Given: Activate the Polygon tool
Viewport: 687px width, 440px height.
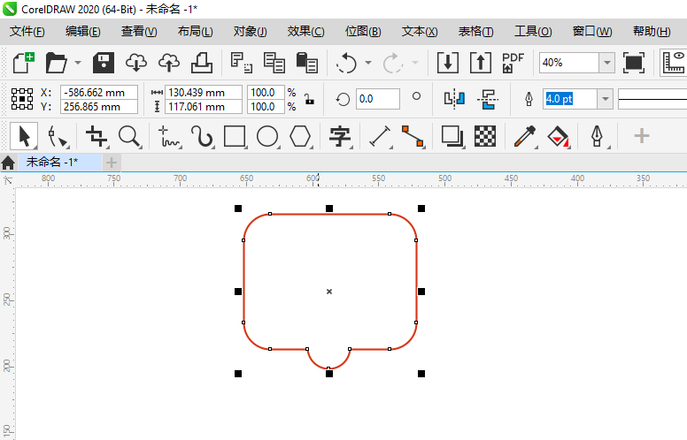Looking at the screenshot, I should click(301, 136).
